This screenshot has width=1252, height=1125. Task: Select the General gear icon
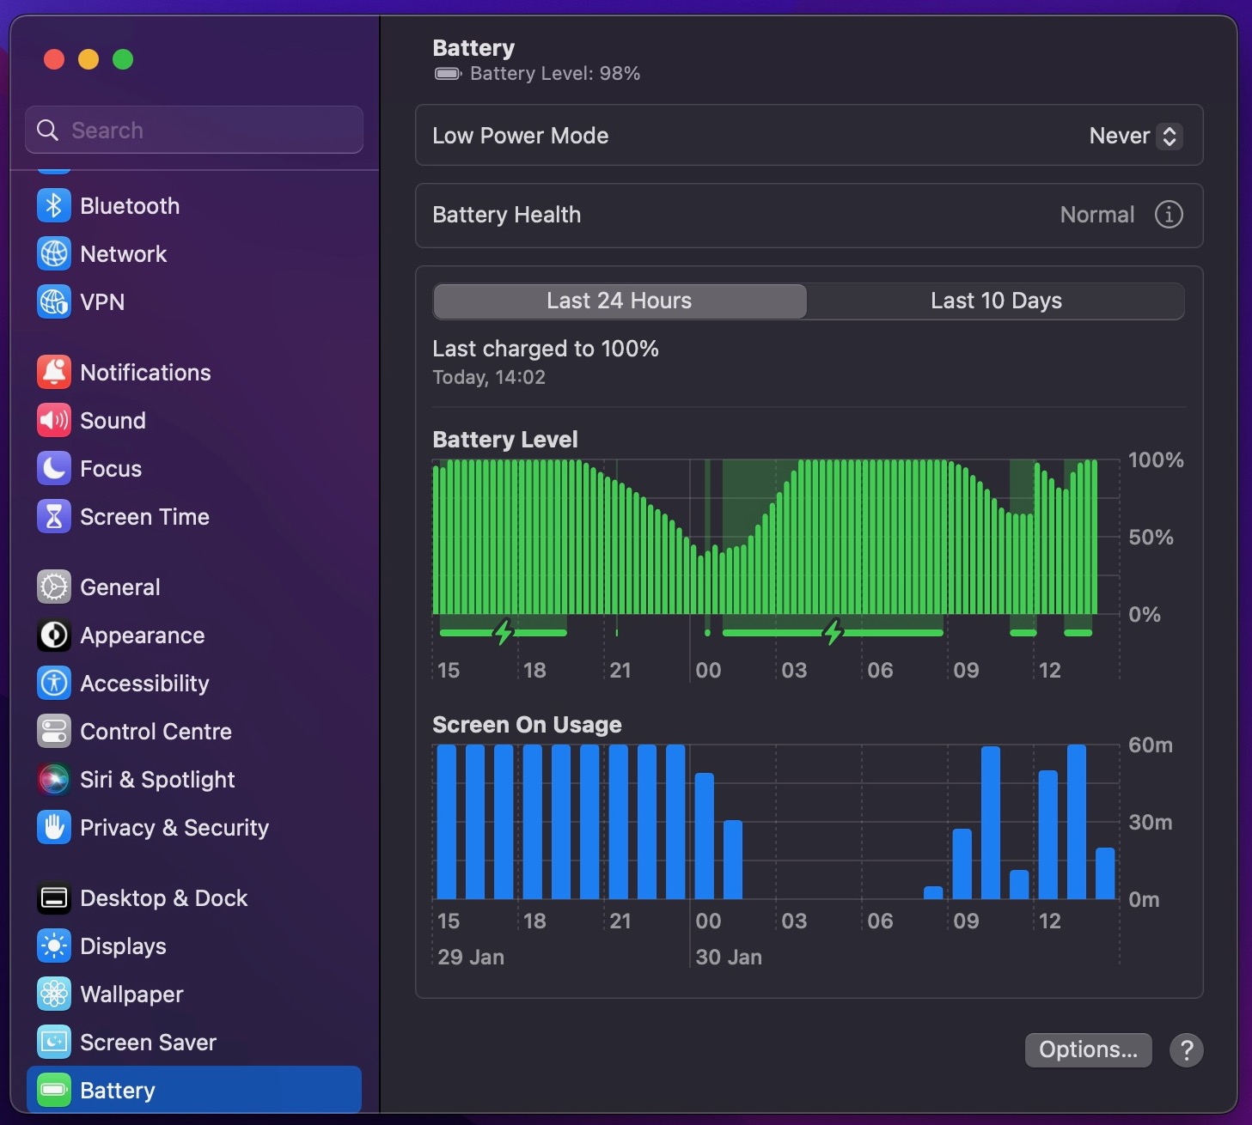(x=54, y=587)
